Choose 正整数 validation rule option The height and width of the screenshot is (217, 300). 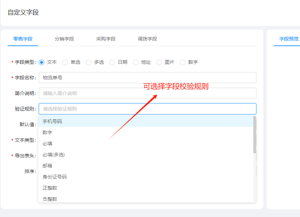pyautogui.click(x=146, y=188)
